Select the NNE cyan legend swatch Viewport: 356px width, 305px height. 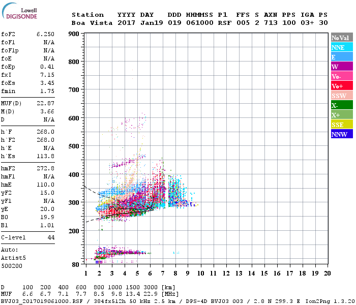coord(342,47)
